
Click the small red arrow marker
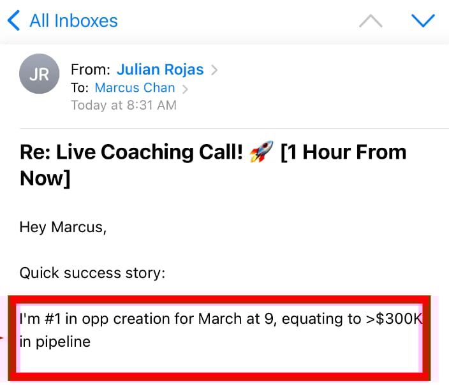click(x=2, y=338)
